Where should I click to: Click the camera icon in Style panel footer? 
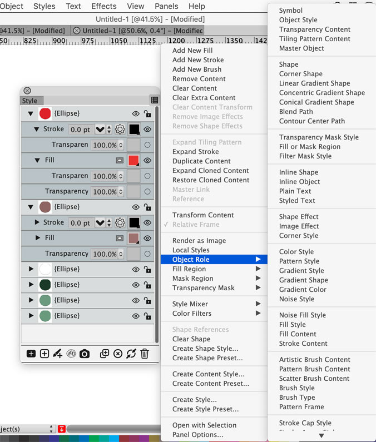85,354
